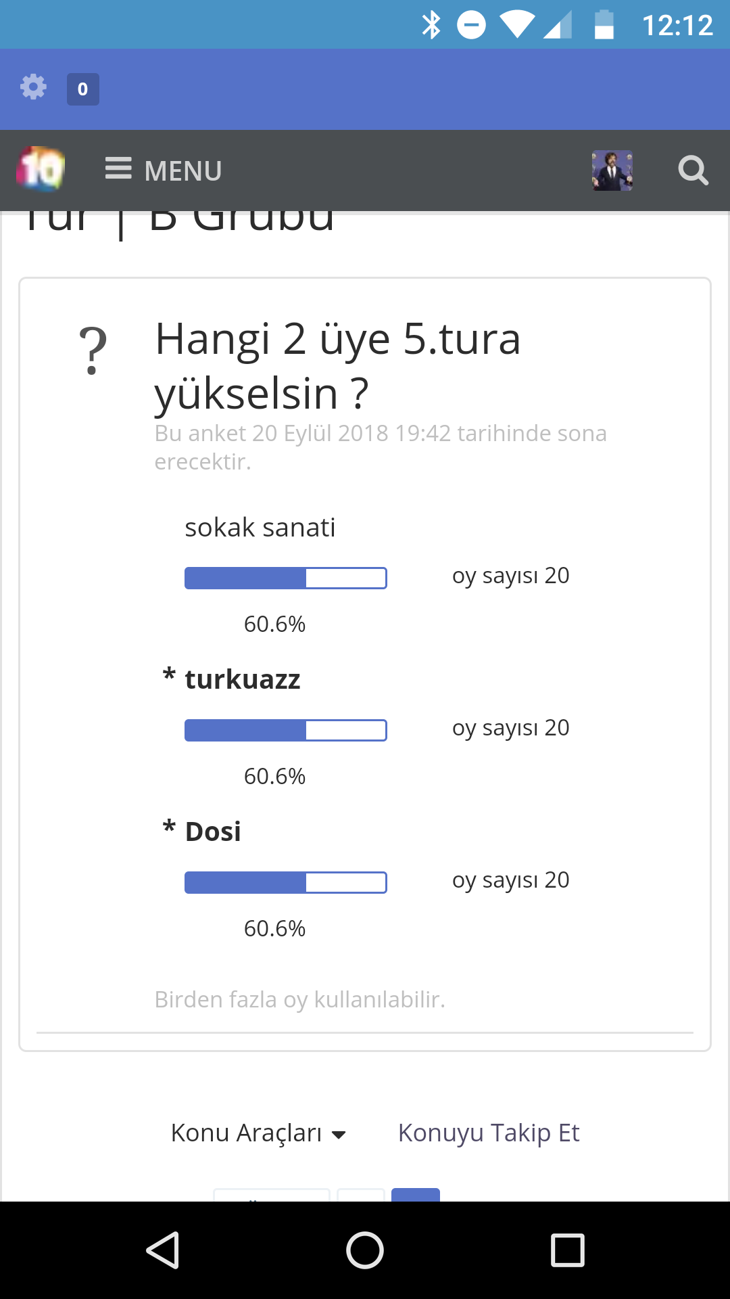Tap the turkuazz vote progress bar
Screen dimensions: 730x1299
(x=285, y=731)
